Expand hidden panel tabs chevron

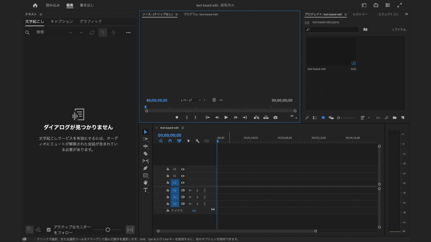406,14
